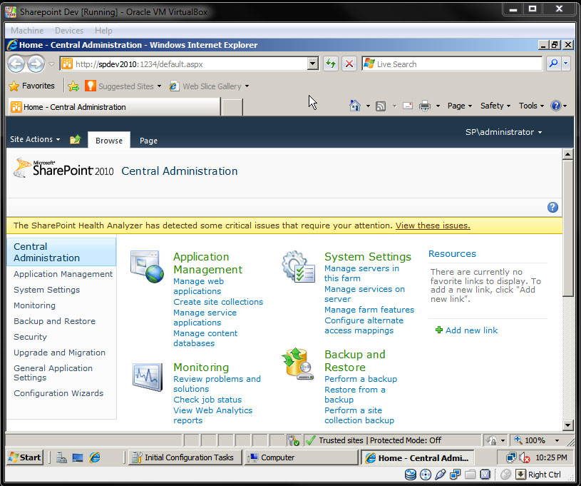Viewport: 581px width, 486px height.
Task: Open the Live Search provider dropdown
Action: pyautogui.click(x=566, y=64)
